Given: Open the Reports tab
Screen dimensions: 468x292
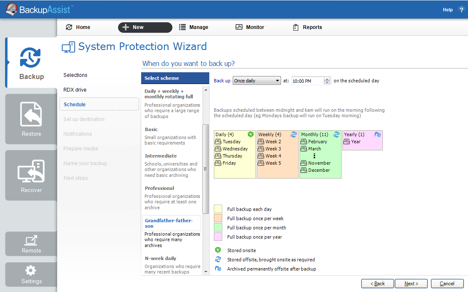Looking at the screenshot, I should click(307, 27).
